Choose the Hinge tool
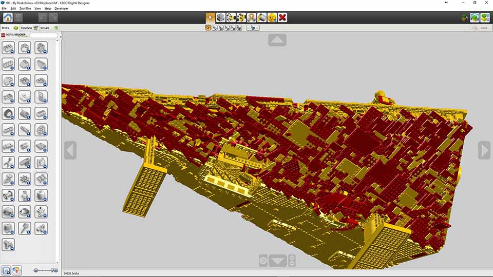Viewport: 493px width, 277px height. (x=231, y=17)
